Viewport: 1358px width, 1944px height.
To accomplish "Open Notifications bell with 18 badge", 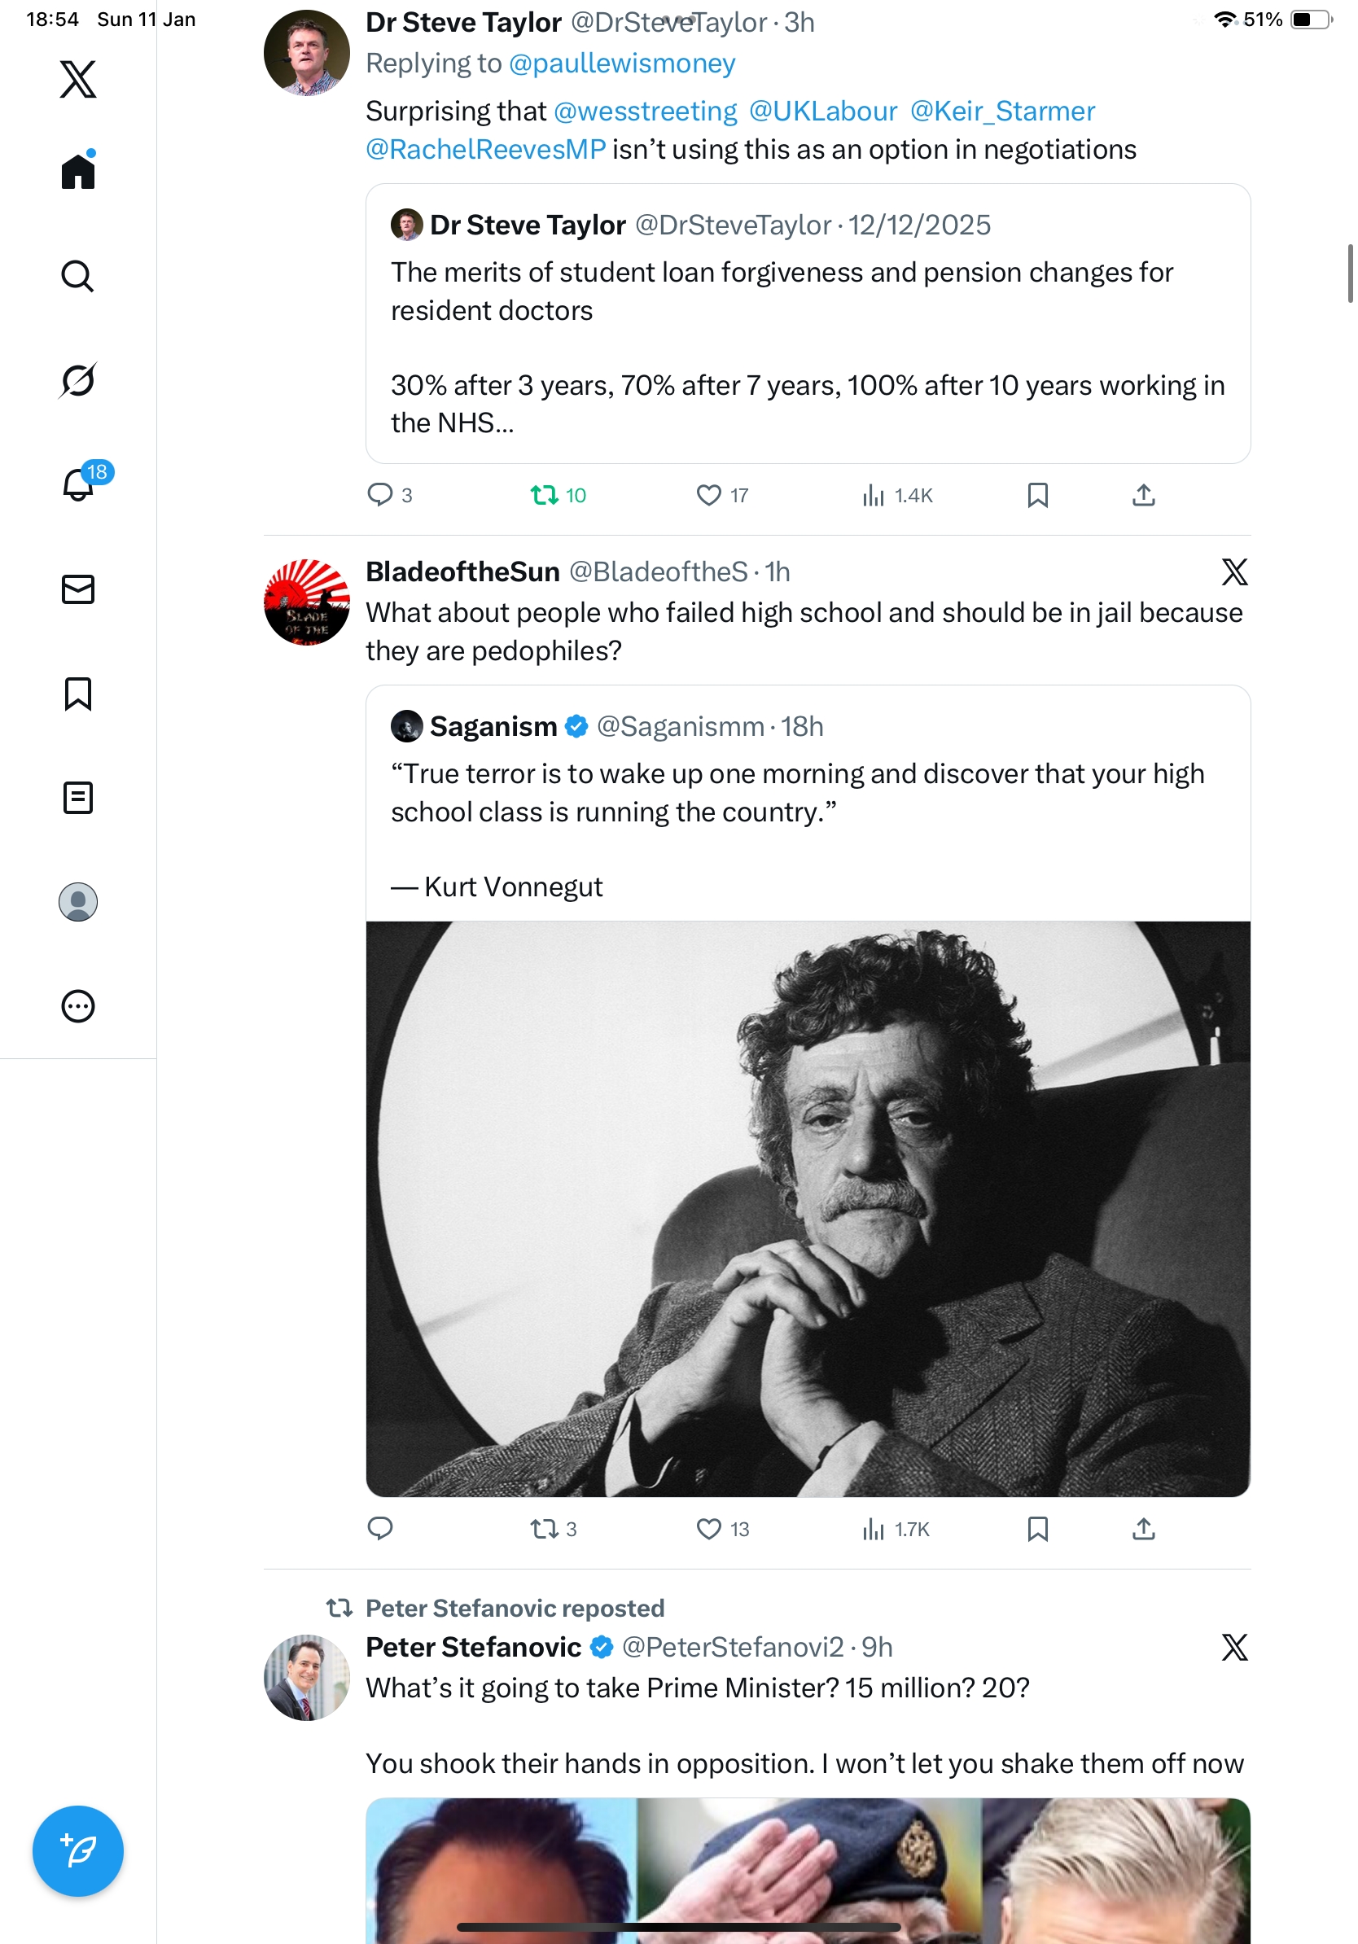I will [x=78, y=484].
